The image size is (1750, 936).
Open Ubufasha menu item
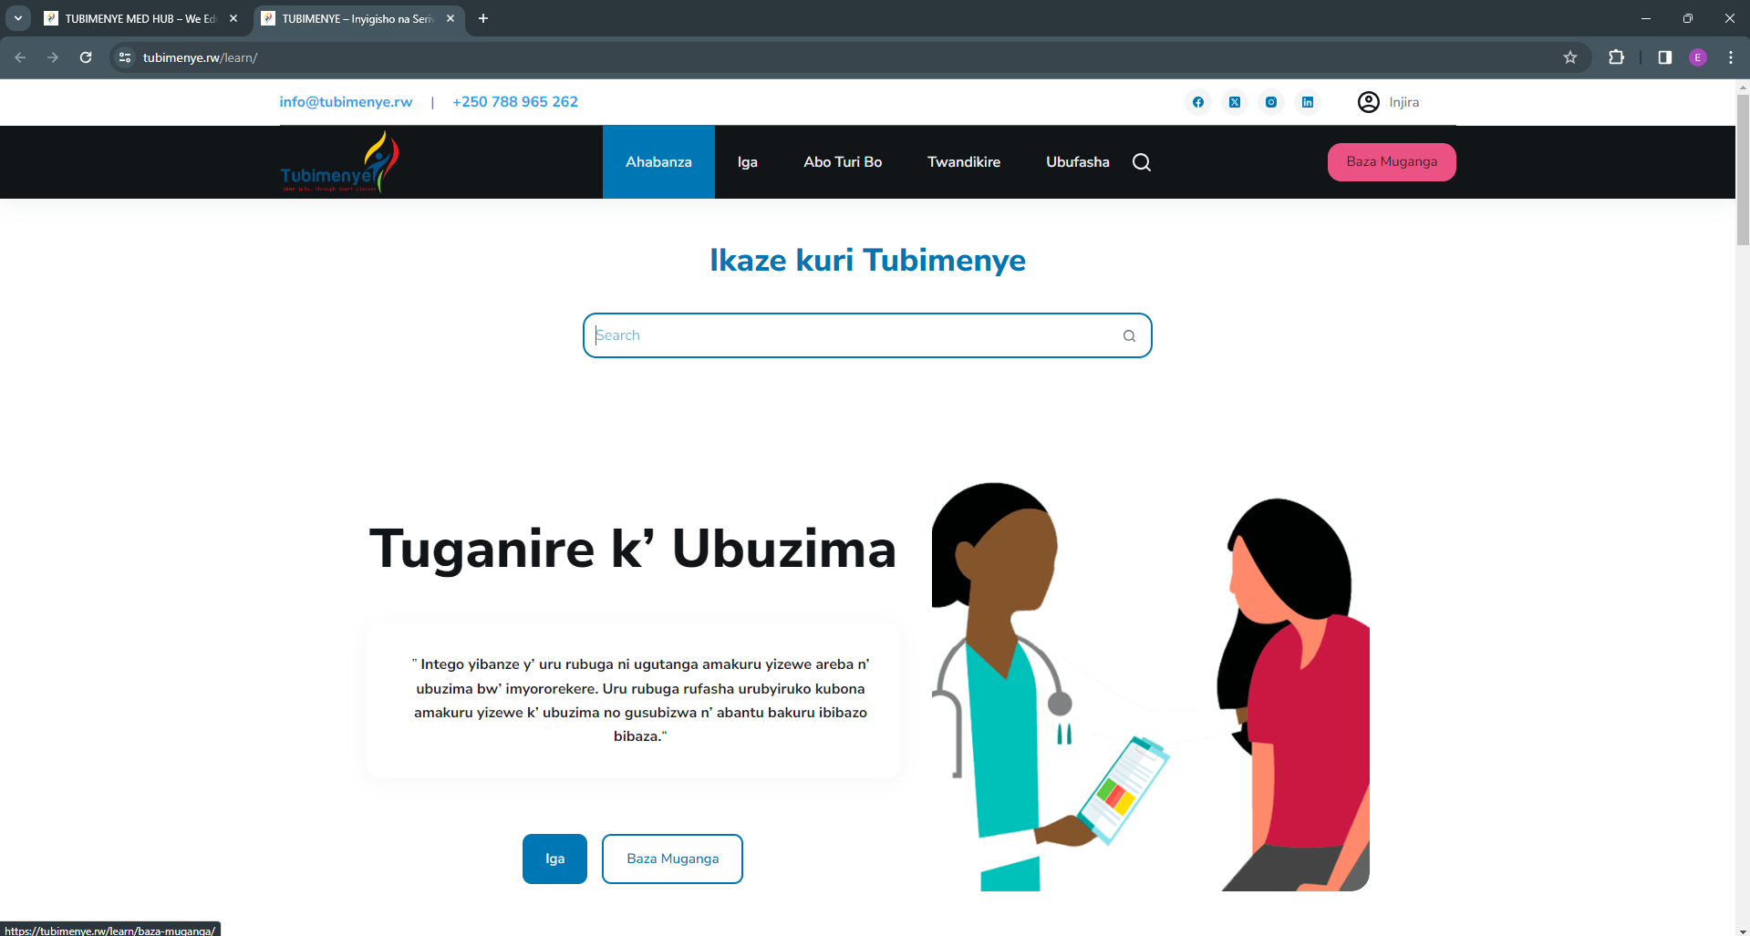[x=1078, y=162]
